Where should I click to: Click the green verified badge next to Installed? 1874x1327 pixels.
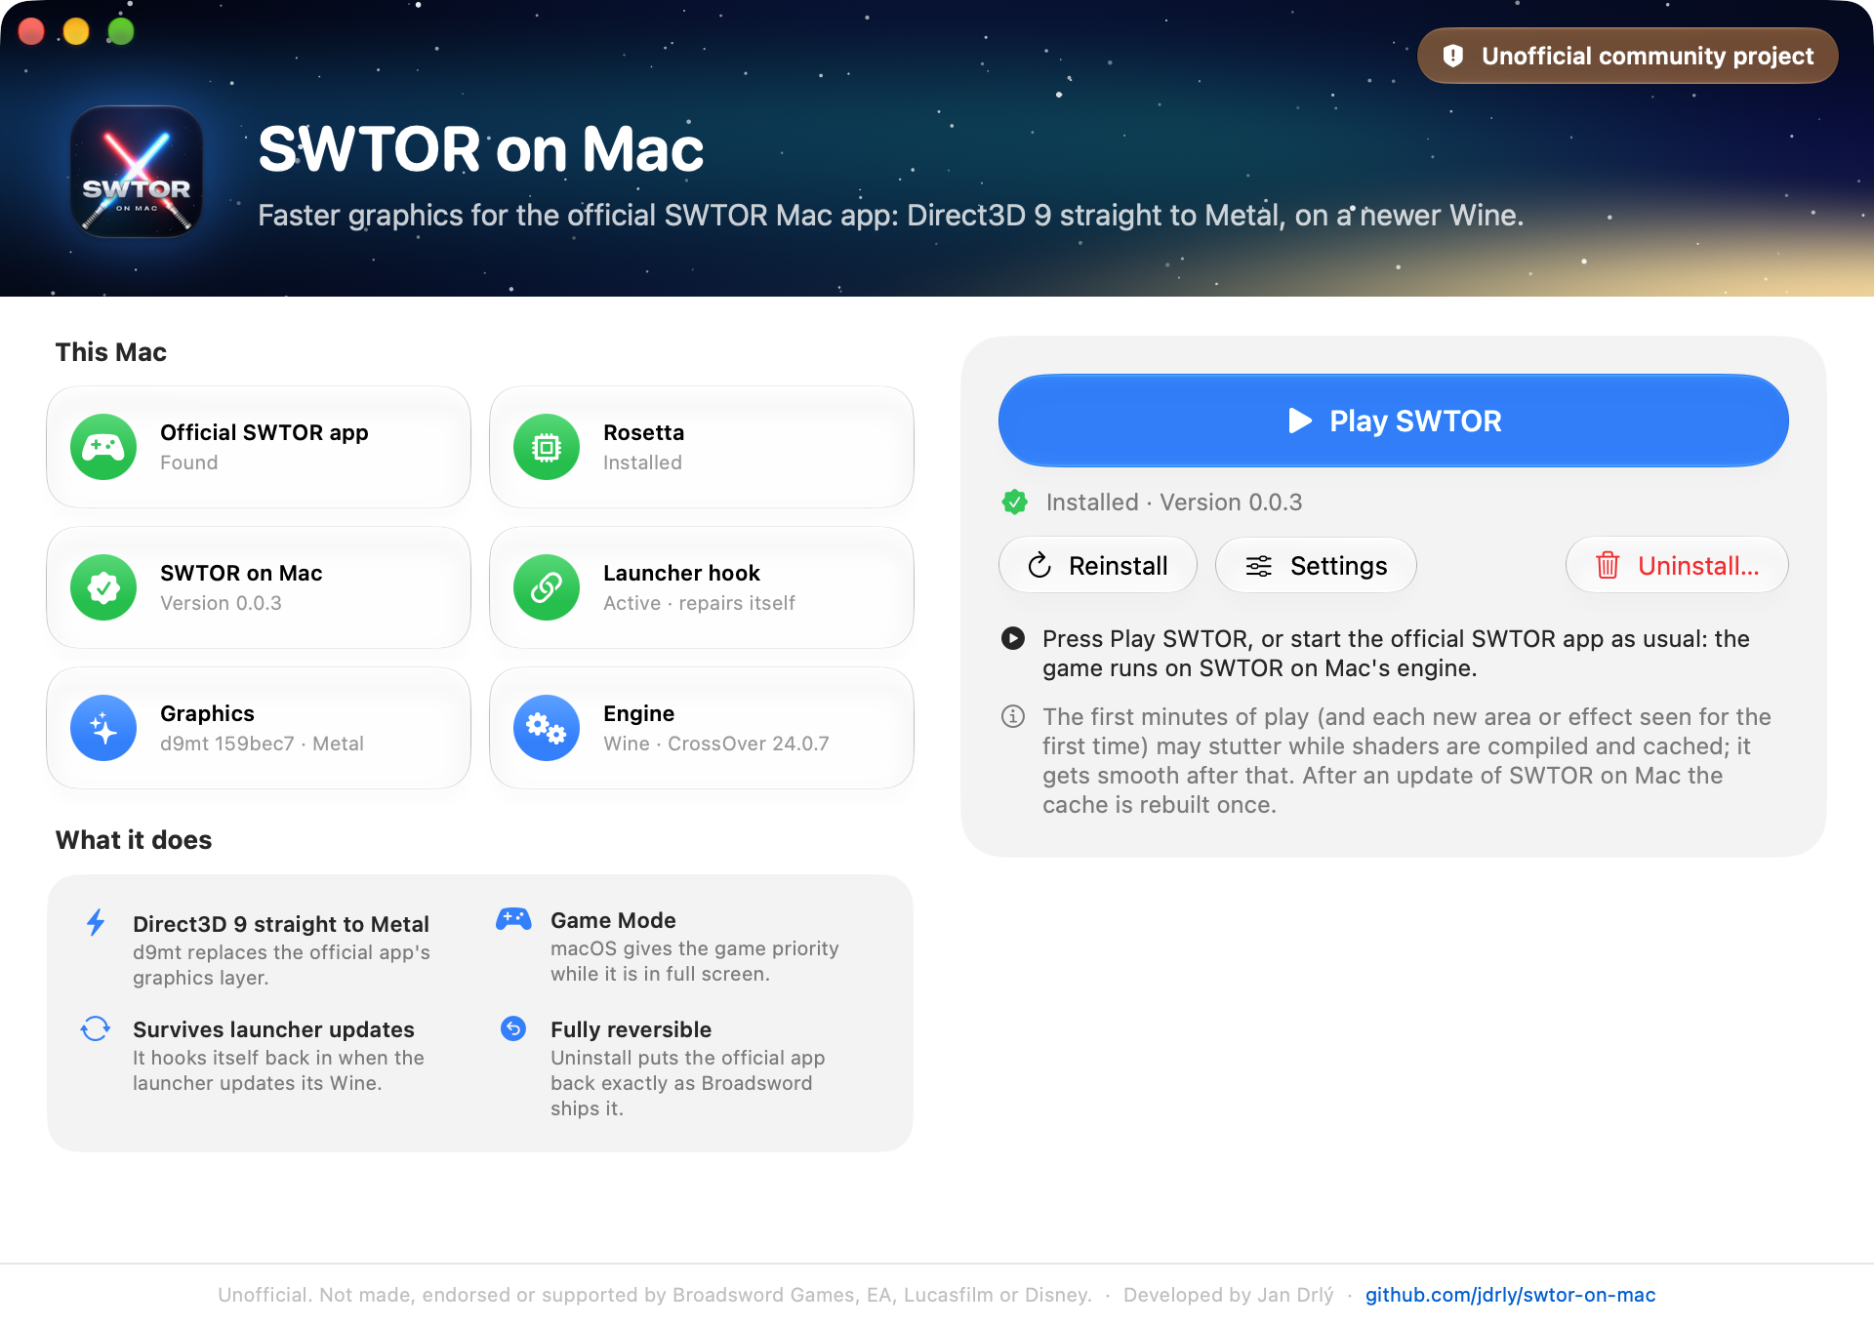pos(1015,502)
